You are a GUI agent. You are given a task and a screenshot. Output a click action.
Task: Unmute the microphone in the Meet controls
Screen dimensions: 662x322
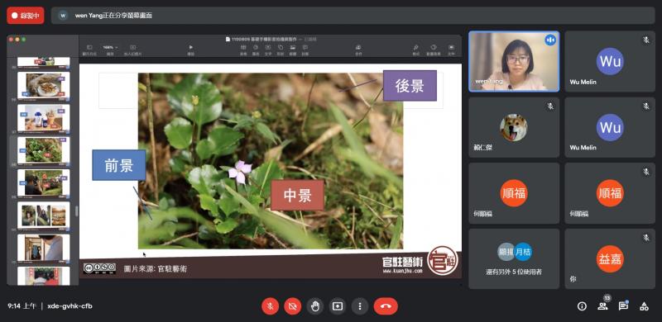(271, 306)
